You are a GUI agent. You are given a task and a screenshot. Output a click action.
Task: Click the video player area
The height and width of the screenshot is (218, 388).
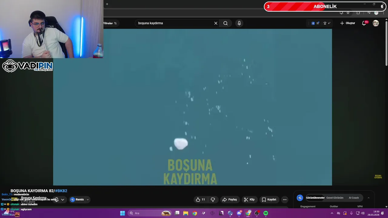click(x=192, y=107)
